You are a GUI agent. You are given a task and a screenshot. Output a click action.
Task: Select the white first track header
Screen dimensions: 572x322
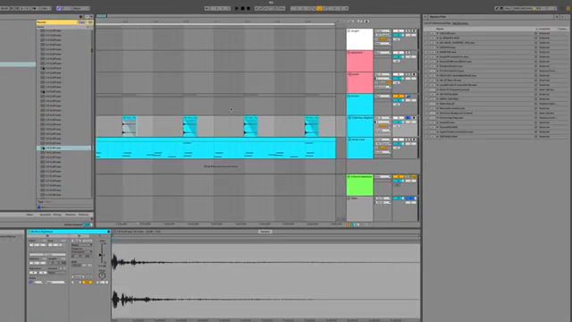click(x=359, y=39)
